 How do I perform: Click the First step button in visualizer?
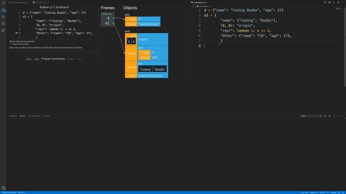[28, 59]
